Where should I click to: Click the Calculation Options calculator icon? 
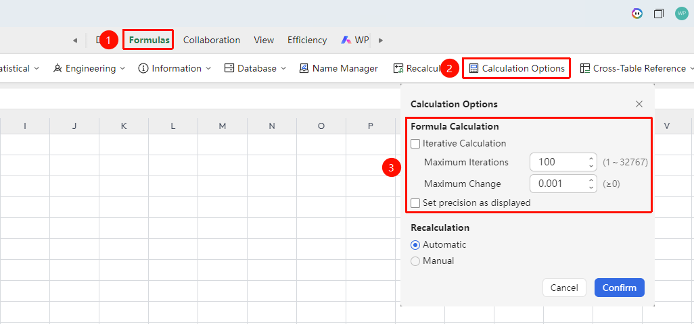[473, 68]
